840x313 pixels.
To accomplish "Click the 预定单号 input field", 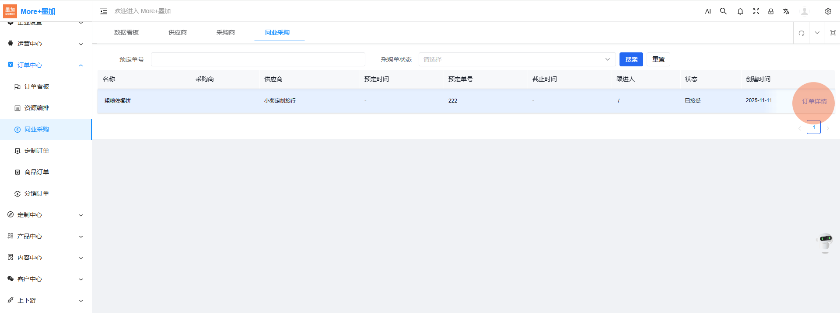I will 258,59.
